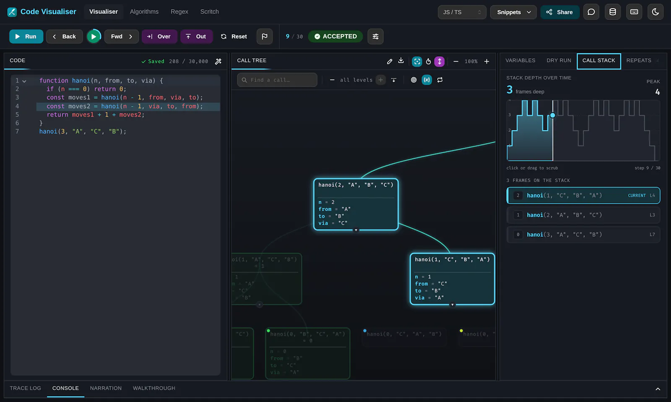
Task: Click the magic wand format icon
Action: [218, 61]
